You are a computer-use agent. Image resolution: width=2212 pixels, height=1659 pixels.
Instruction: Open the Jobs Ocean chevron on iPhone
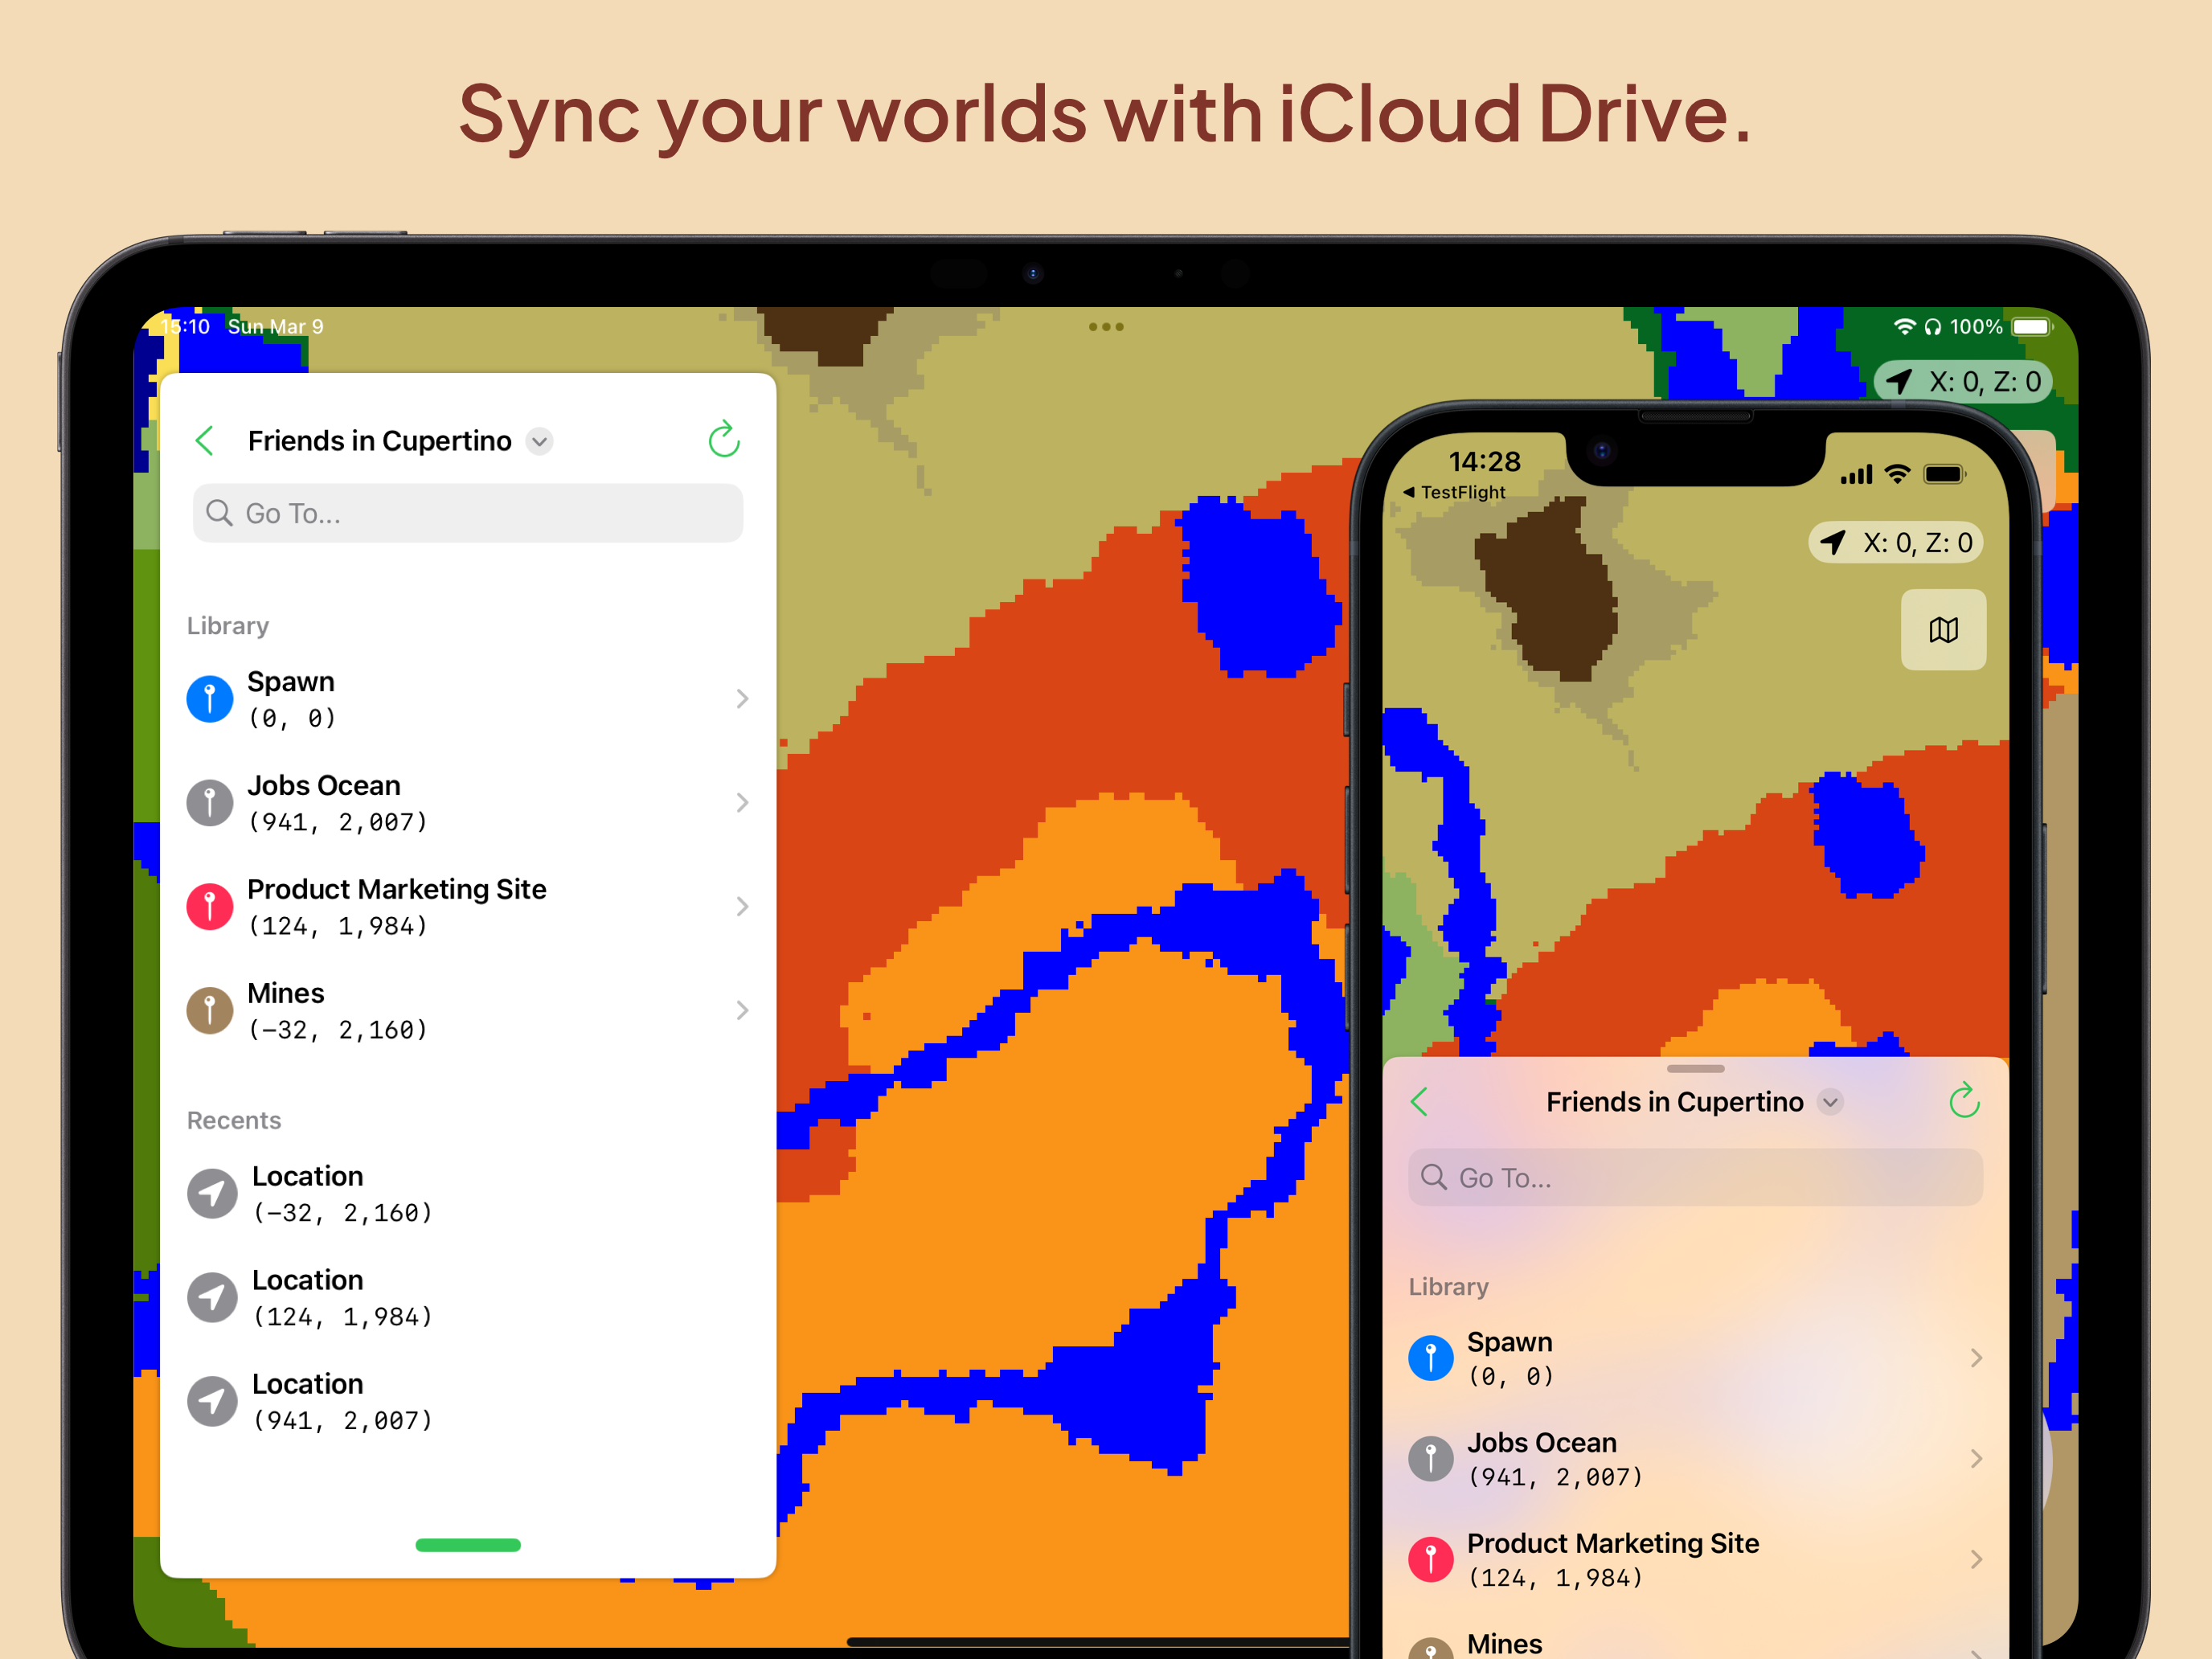coord(1976,1459)
